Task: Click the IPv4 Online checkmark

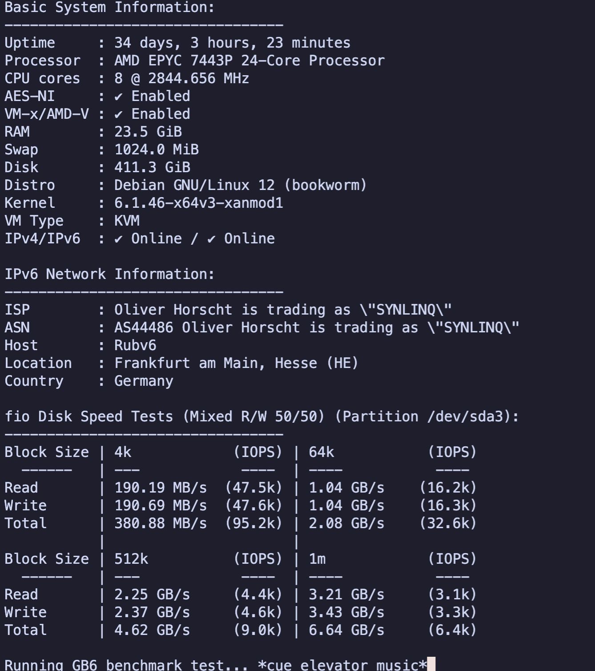Action: [118, 239]
